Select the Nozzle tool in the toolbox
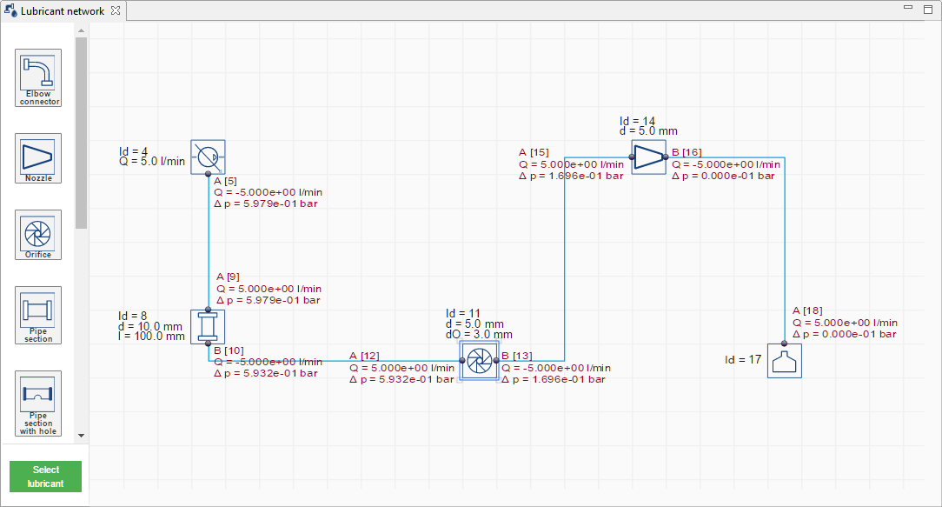The image size is (942, 507). [x=37, y=157]
